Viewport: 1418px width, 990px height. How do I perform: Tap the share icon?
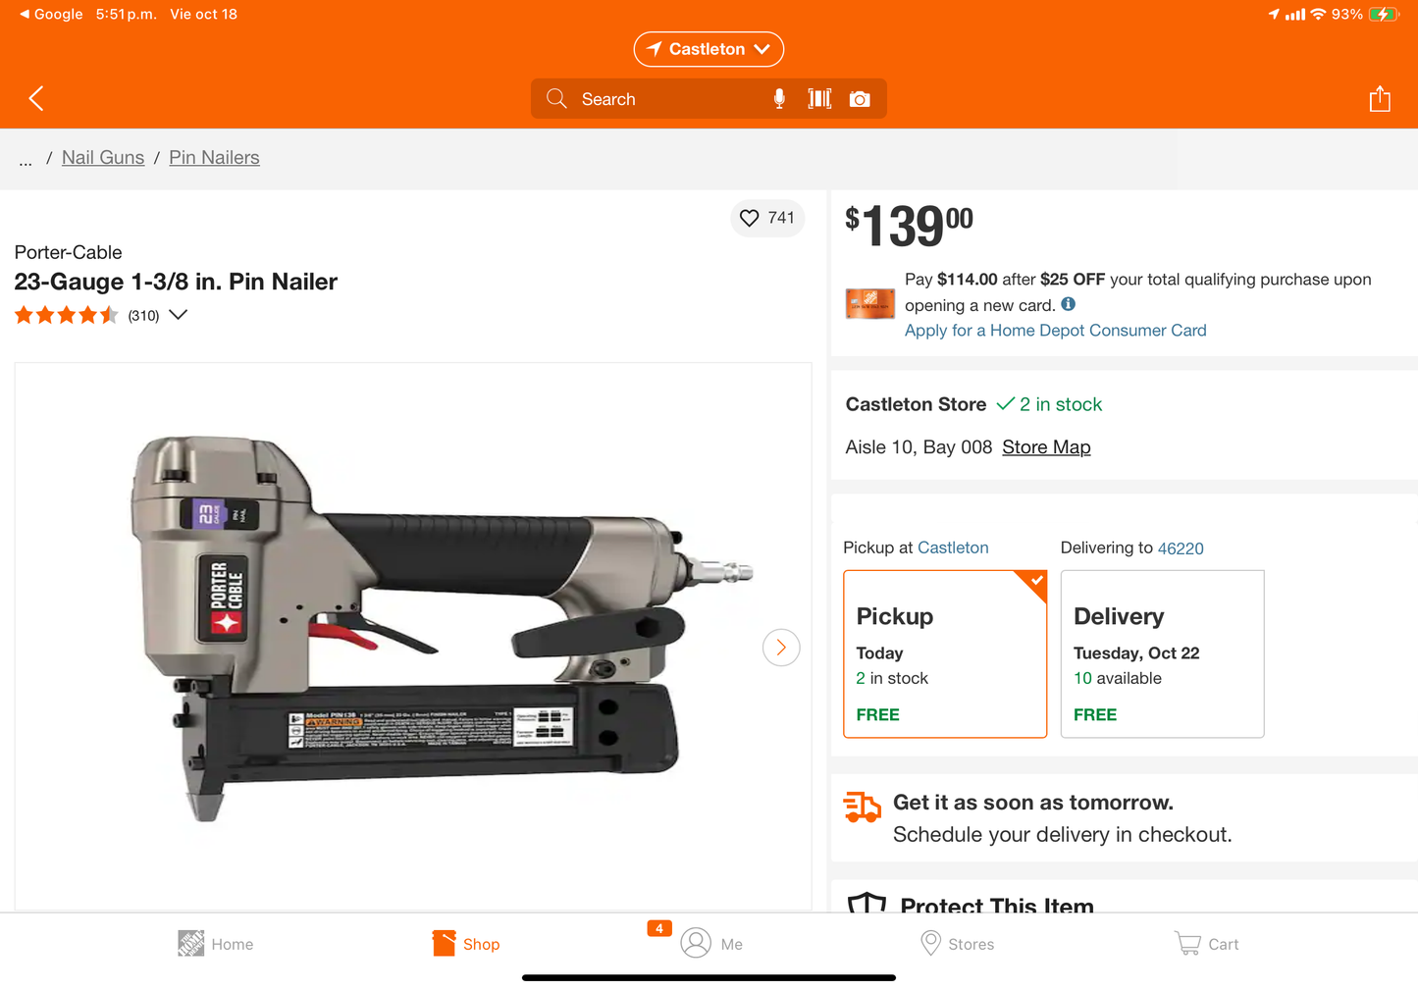tap(1380, 98)
